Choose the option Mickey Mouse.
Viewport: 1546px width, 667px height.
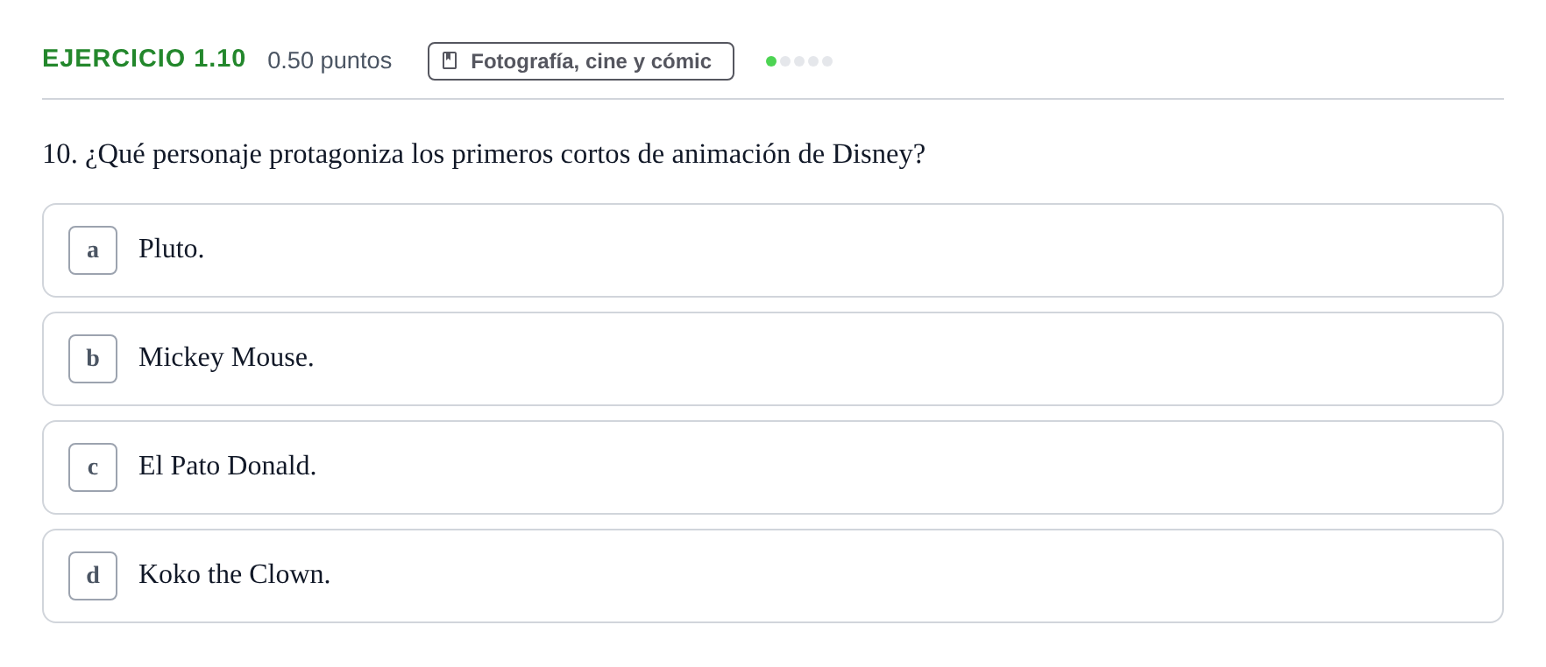[x=773, y=359]
